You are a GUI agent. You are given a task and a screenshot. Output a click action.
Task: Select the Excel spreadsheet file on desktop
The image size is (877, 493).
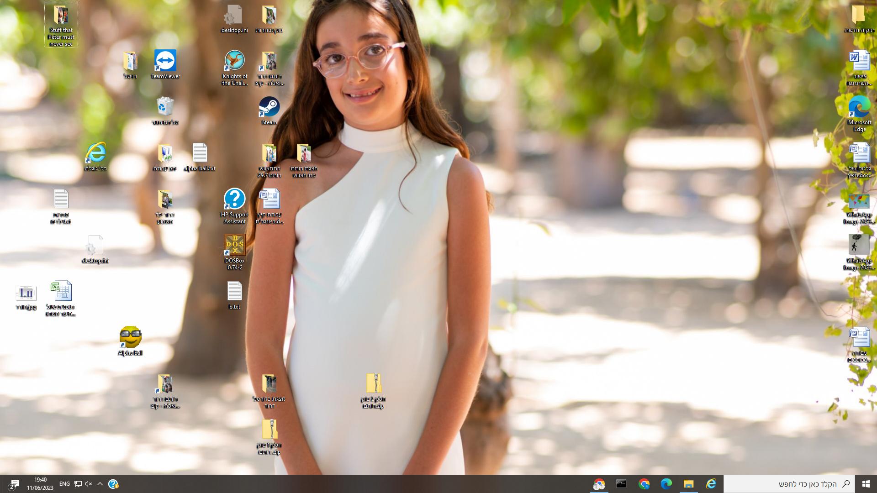coord(61,299)
